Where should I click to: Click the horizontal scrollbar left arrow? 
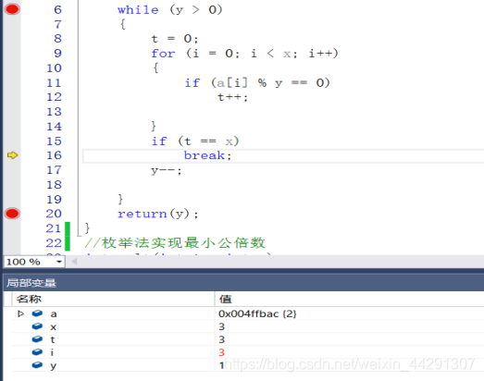pos(74,262)
